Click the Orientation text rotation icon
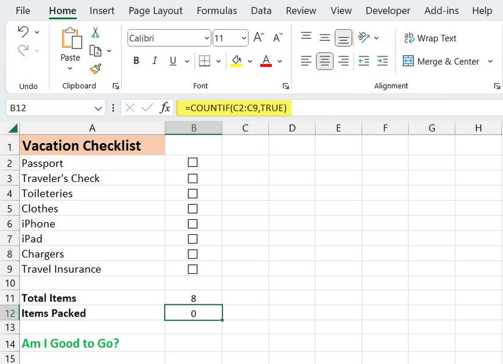The height and width of the screenshot is (364, 503). click(x=364, y=38)
